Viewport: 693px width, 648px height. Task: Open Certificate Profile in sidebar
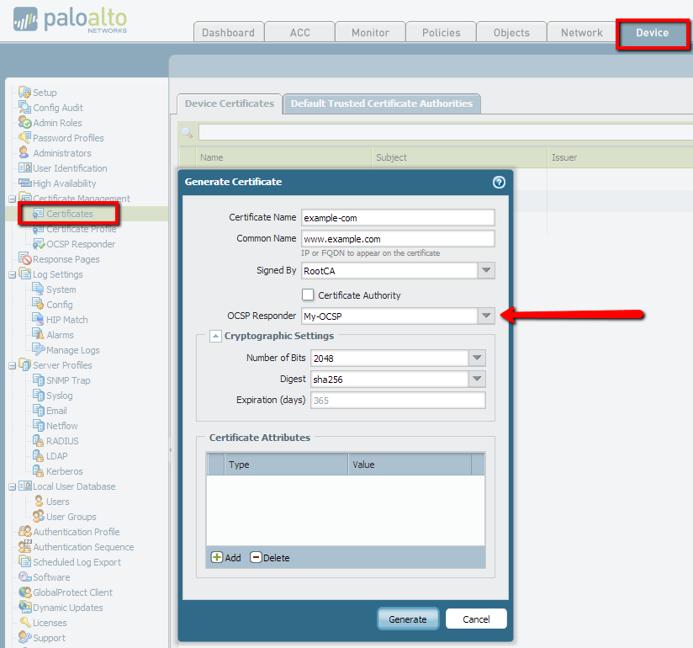(x=82, y=229)
